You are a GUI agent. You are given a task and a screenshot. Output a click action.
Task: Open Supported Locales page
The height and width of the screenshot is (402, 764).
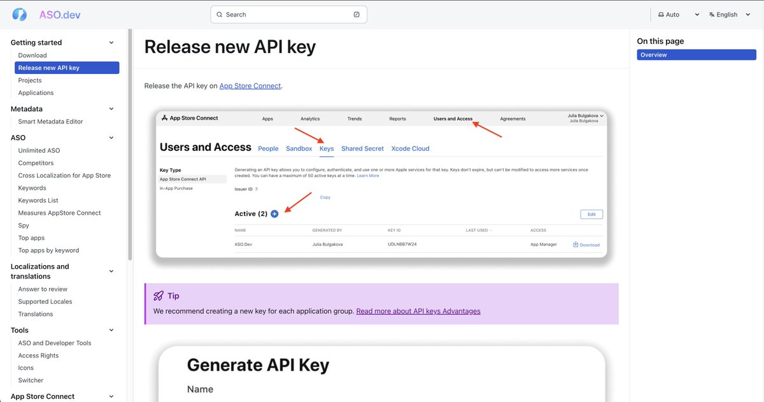45,301
